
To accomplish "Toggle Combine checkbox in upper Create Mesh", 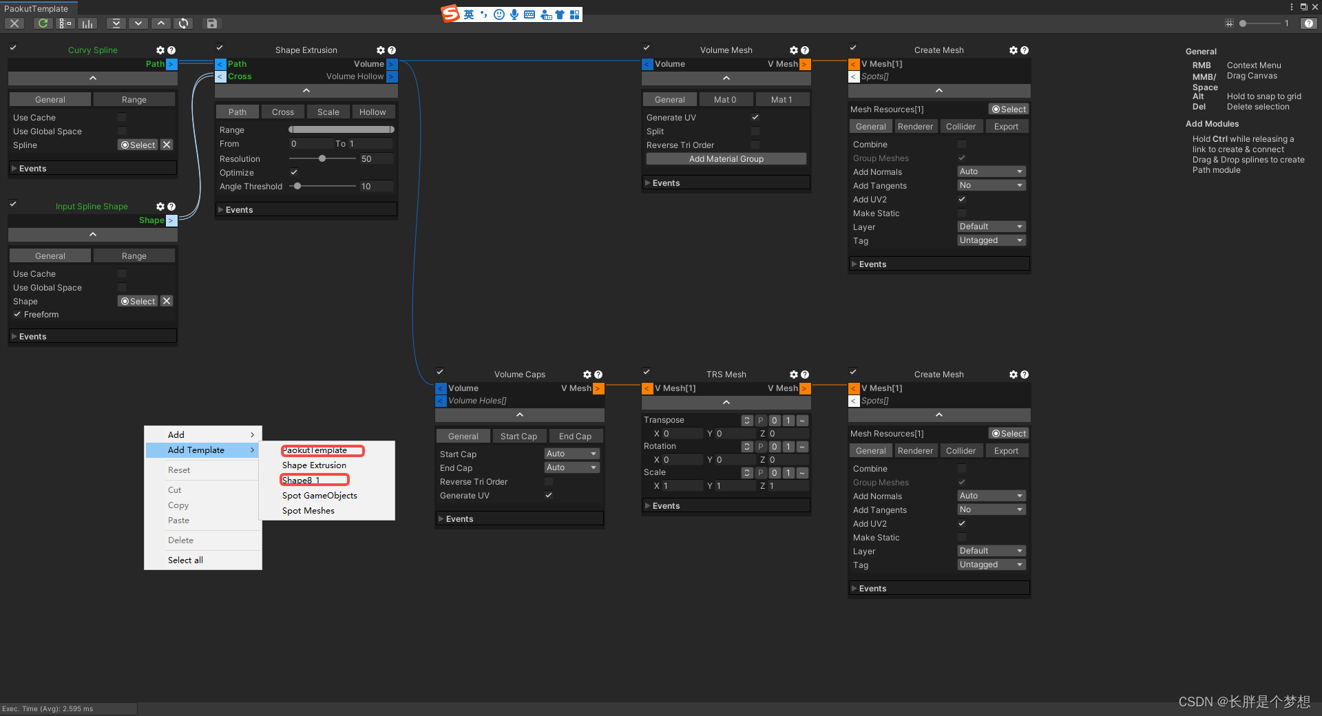I will [x=962, y=145].
